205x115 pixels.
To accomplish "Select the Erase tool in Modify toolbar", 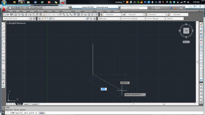I will pyautogui.click(x=201, y=24).
